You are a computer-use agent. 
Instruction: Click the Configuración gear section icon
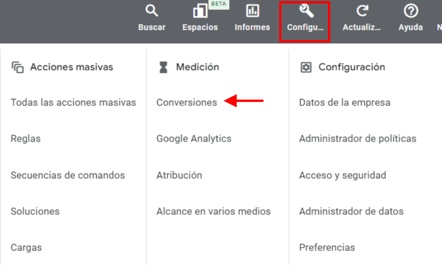306,68
